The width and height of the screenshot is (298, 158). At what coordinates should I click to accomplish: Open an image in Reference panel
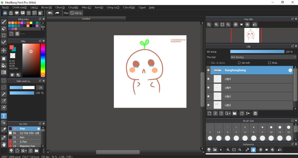215,150
